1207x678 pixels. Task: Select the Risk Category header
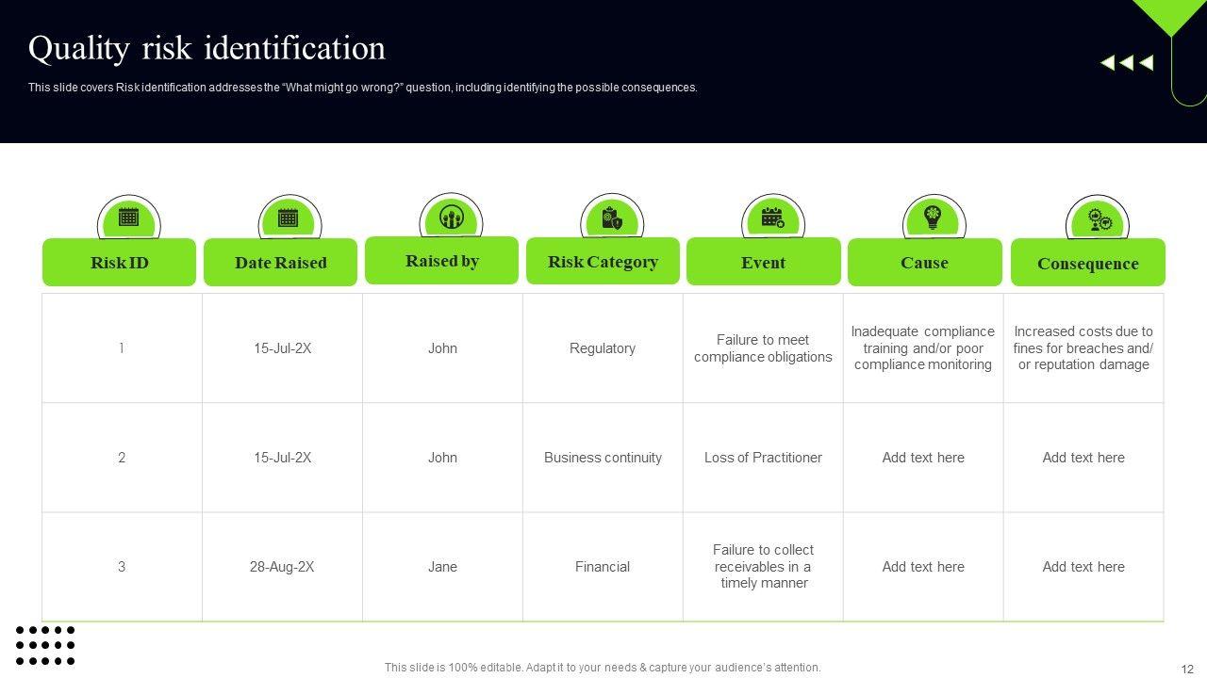click(603, 262)
